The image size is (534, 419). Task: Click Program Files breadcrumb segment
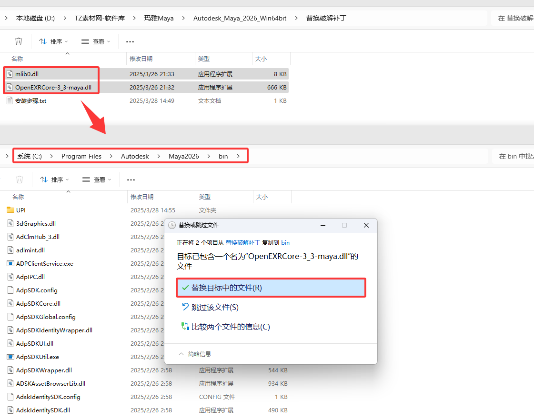[x=81, y=156]
